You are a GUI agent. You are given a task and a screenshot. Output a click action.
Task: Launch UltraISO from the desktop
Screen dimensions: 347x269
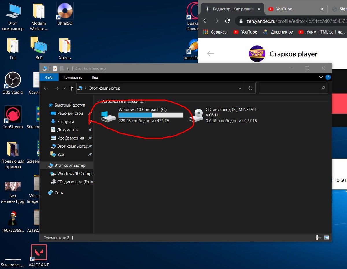[x=65, y=14]
